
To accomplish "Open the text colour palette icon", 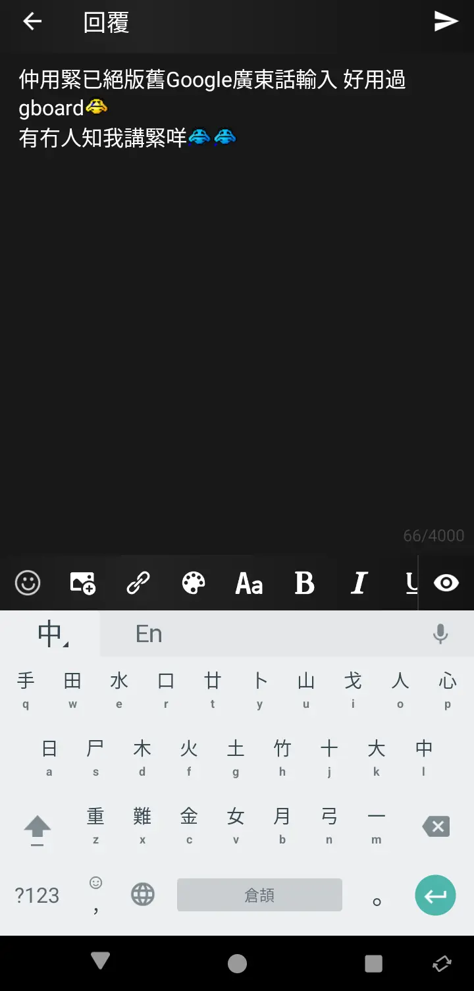I will [x=194, y=583].
